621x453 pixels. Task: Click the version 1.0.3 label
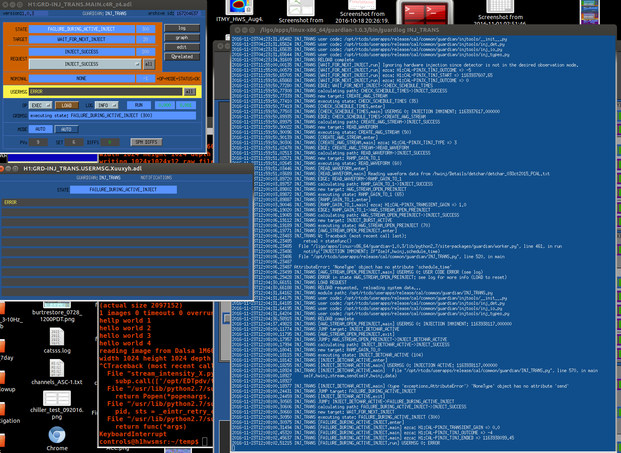click(19, 13)
